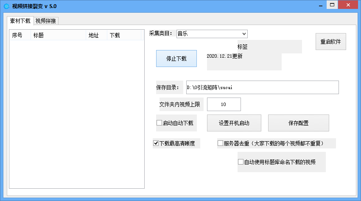Maximize the application window
Image resolution: width=361 pixels, height=201 pixels.
click(x=332, y=5)
